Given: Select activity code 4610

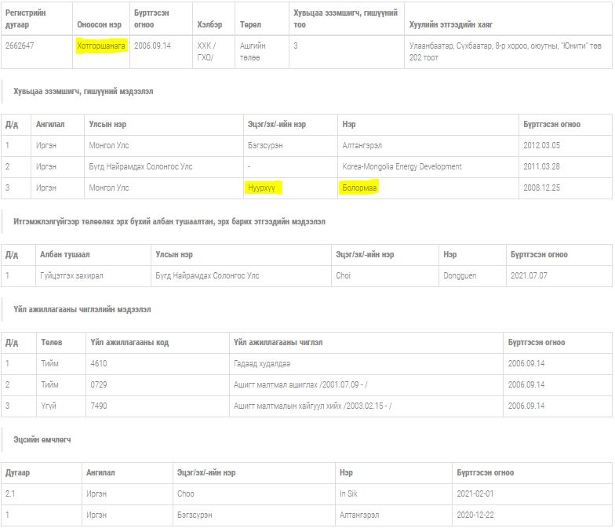Looking at the screenshot, I should coord(99,364).
